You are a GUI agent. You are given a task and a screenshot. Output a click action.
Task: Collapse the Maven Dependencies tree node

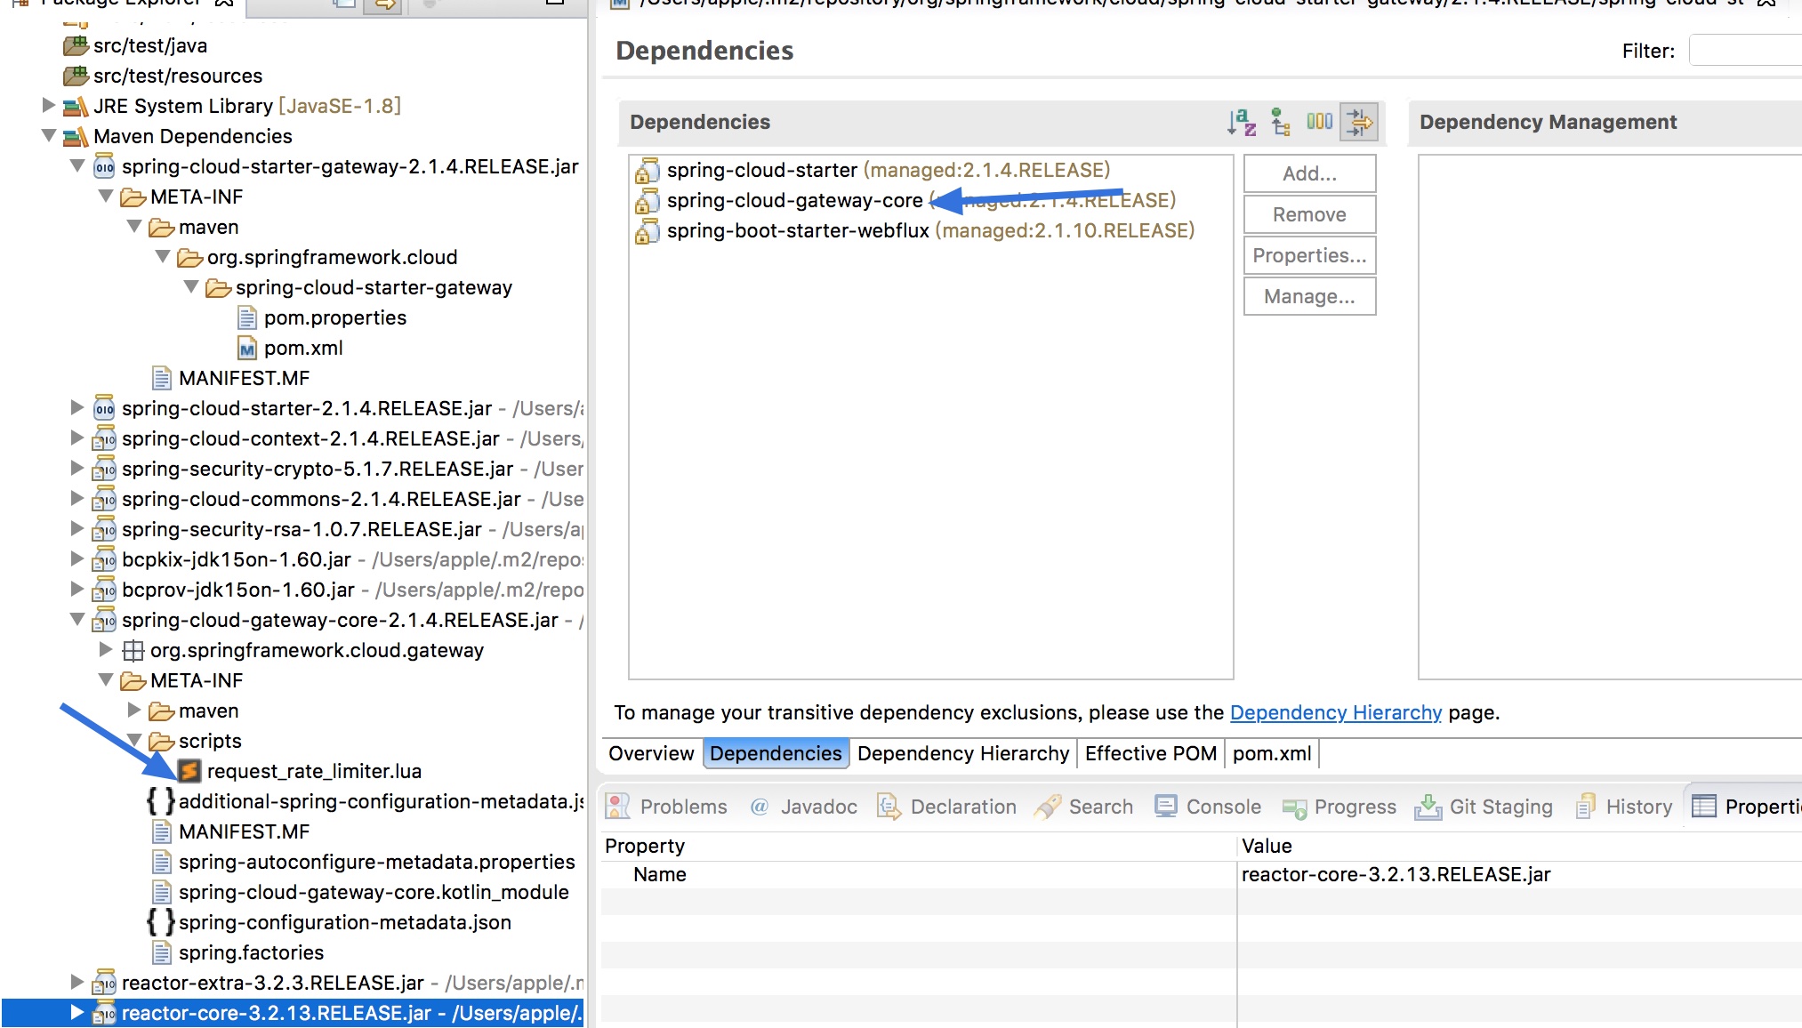49,136
